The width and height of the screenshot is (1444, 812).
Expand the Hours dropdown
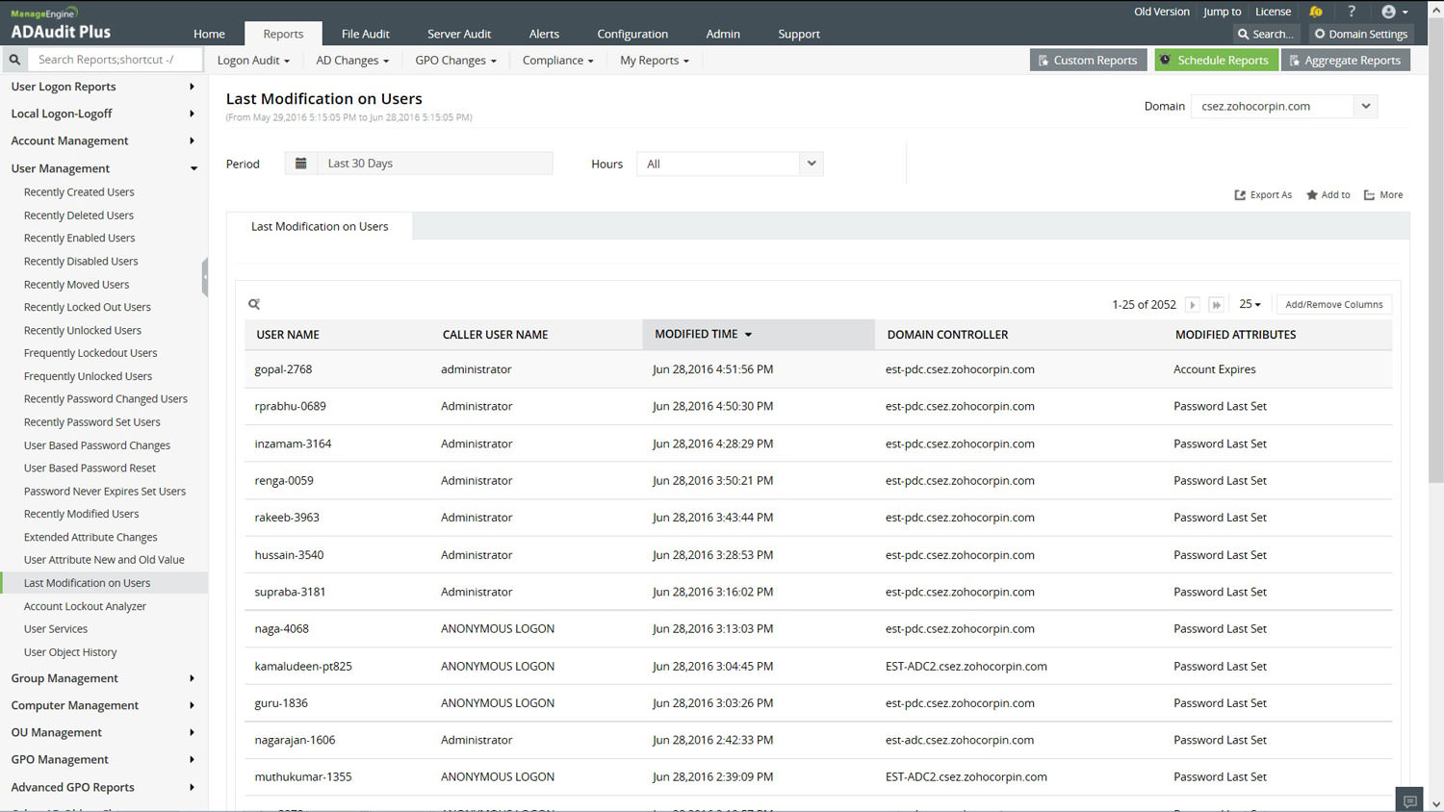click(812, 164)
